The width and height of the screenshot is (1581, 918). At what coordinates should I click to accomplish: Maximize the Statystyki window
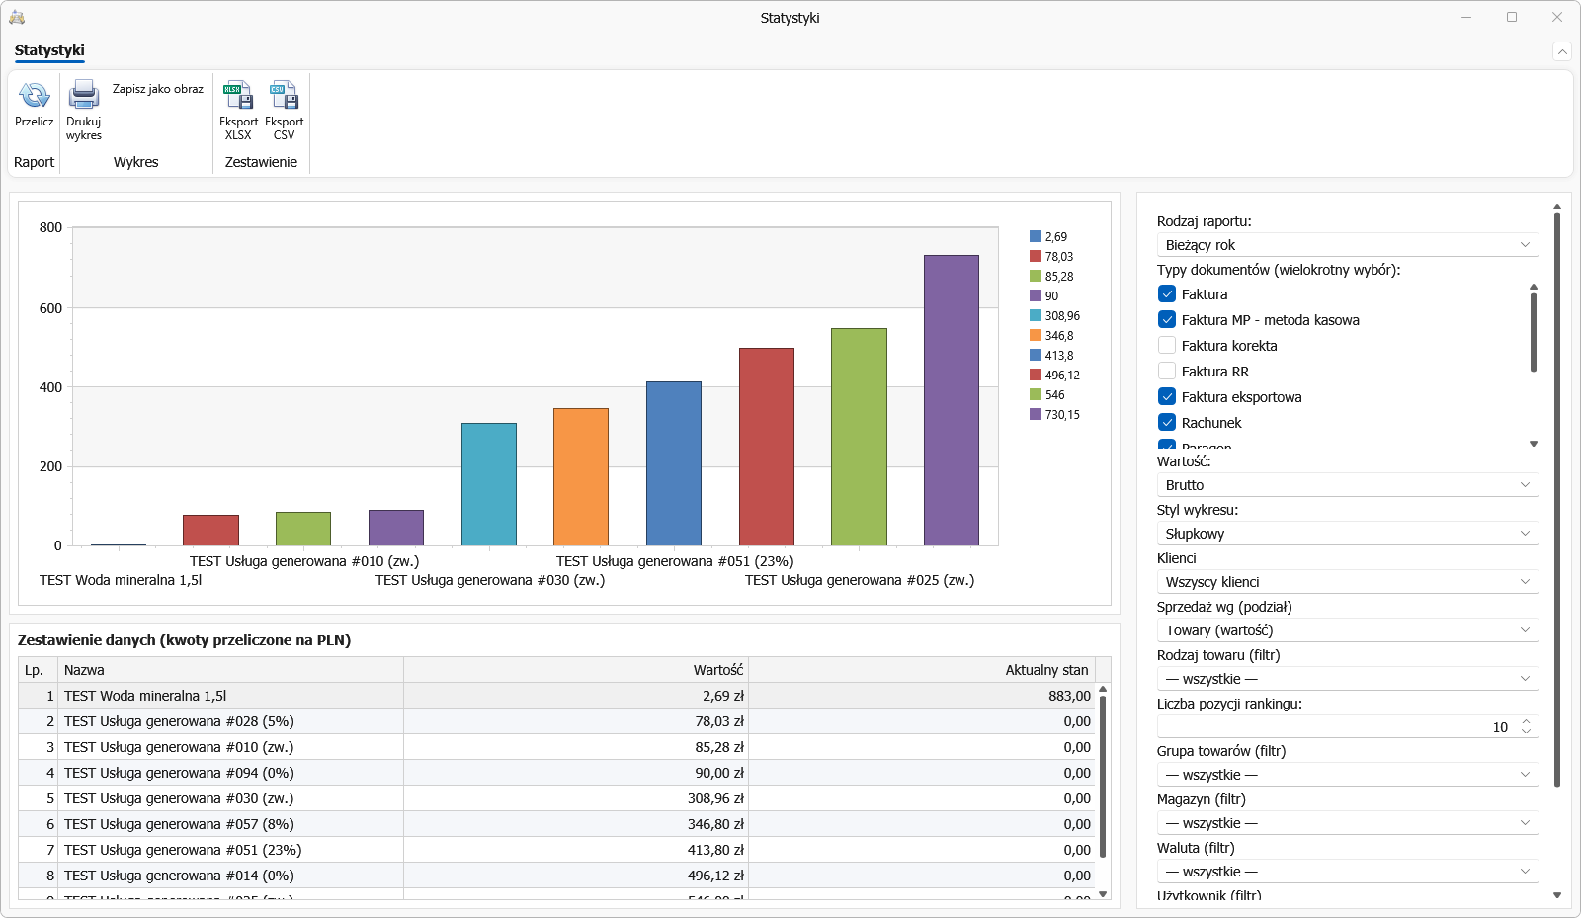point(1512,17)
